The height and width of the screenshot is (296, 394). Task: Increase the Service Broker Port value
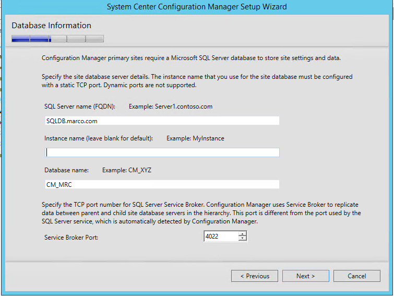pyautogui.click(x=243, y=234)
